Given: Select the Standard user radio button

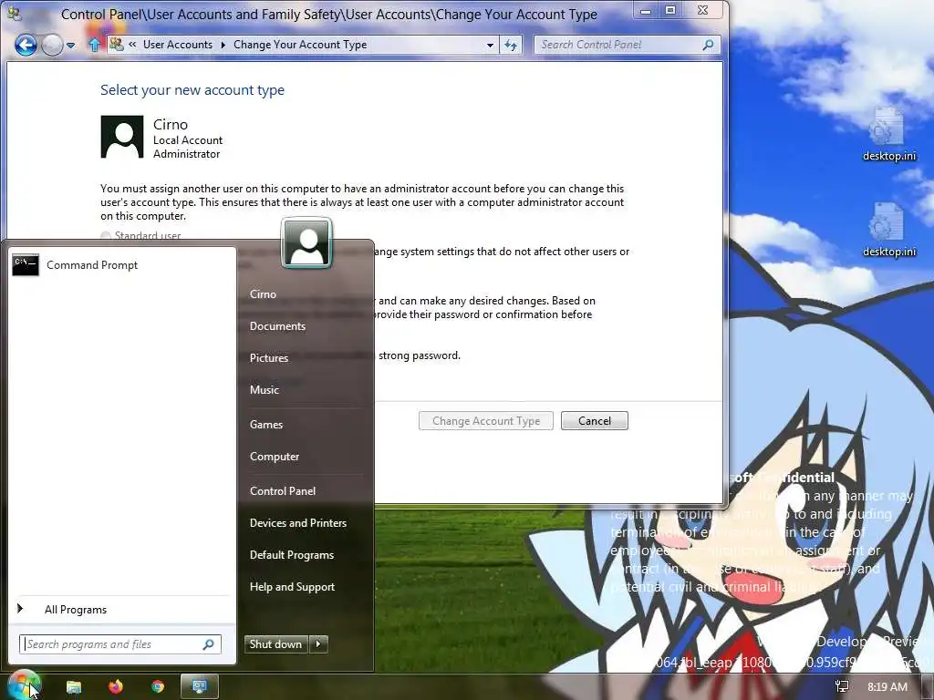Looking at the screenshot, I should 106,236.
